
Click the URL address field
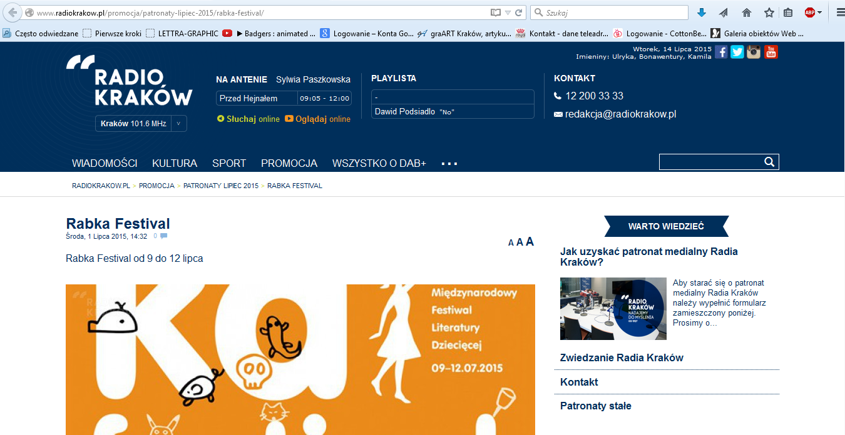[x=263, y=12]
